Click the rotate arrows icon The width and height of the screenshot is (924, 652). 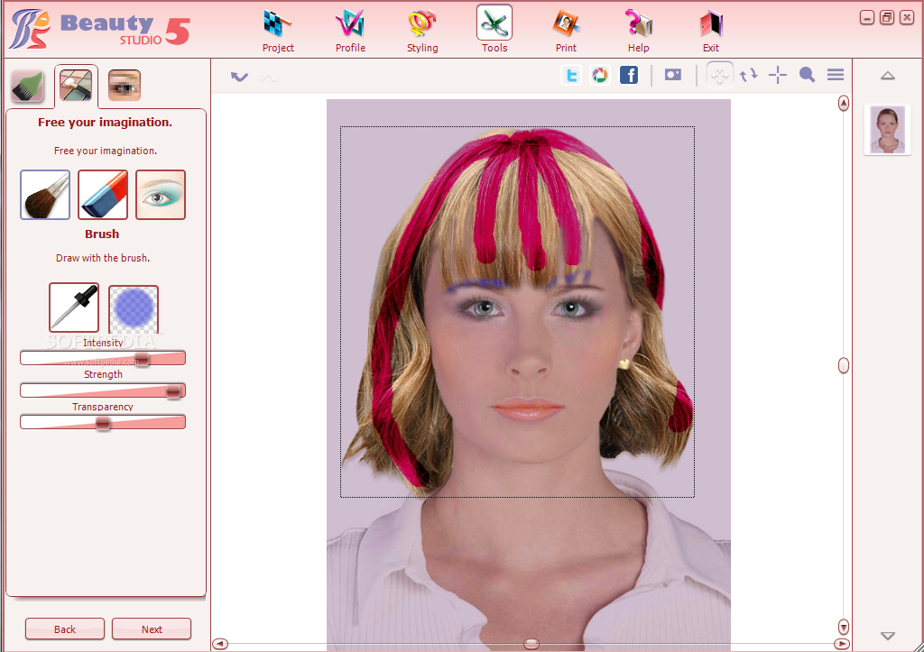(x=748, y=75)
